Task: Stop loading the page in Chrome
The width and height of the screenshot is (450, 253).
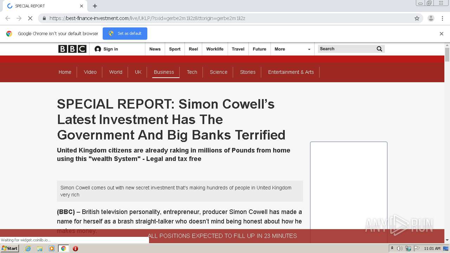Action: 30,18
